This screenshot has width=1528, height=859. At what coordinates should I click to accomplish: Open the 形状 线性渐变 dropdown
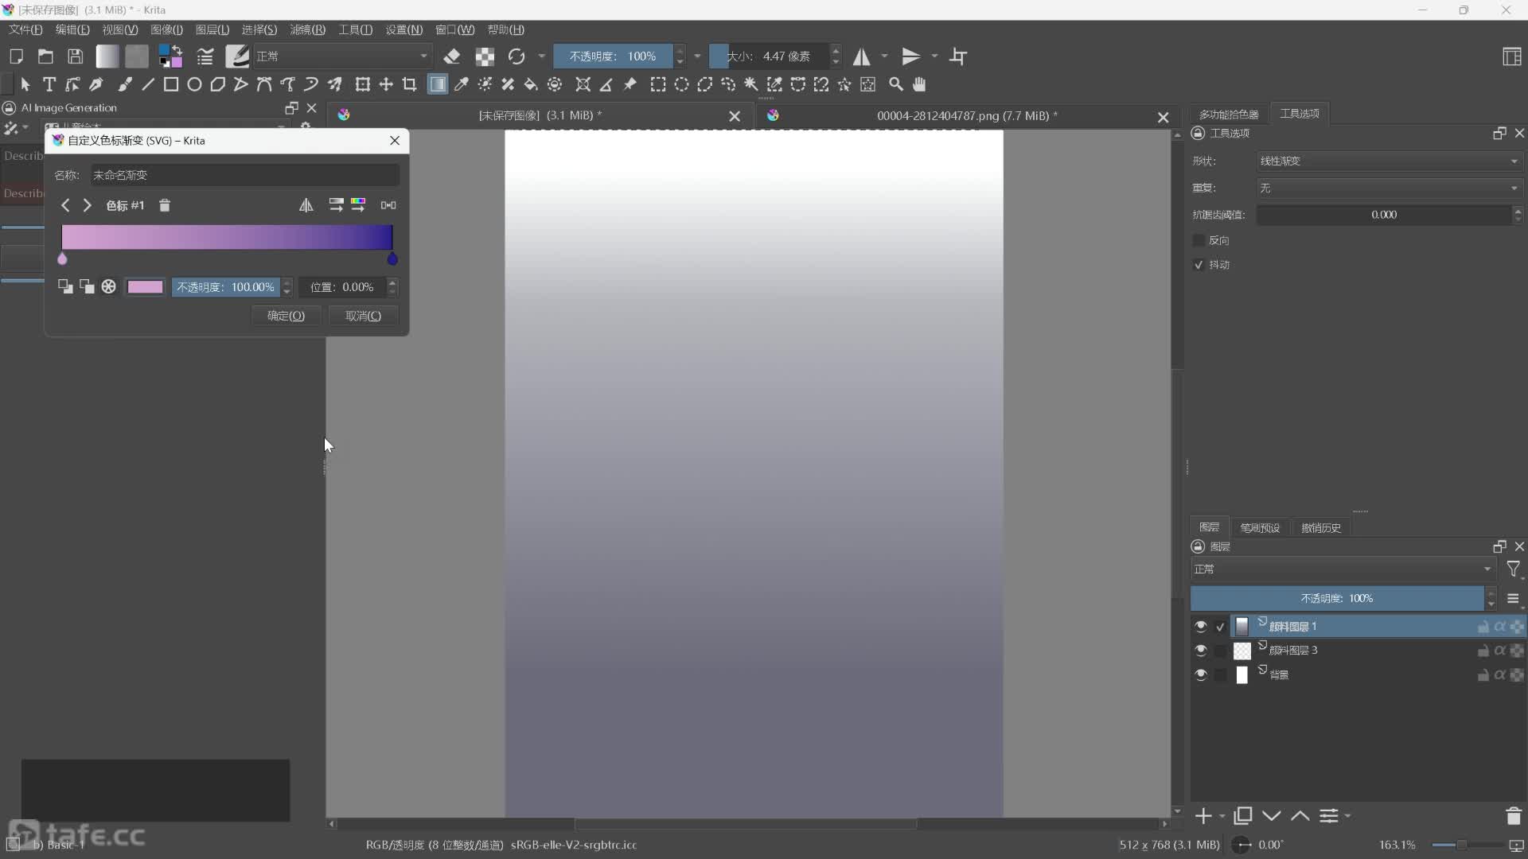[x=1389, y=161]
